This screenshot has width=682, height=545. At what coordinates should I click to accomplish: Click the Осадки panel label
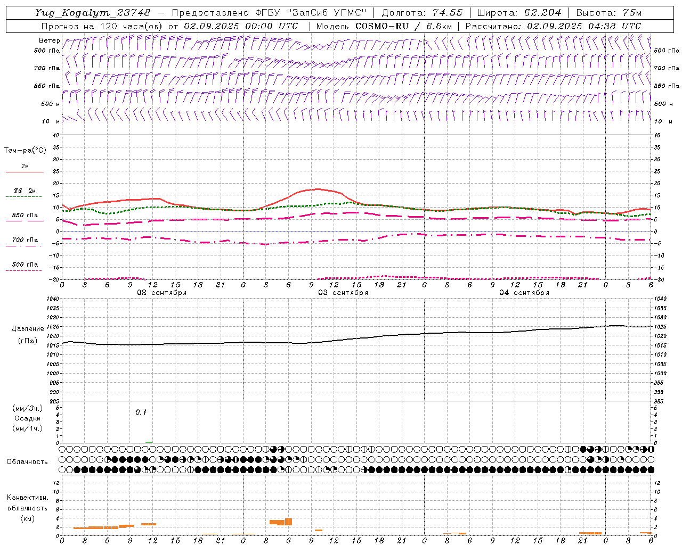click(28, 418)
